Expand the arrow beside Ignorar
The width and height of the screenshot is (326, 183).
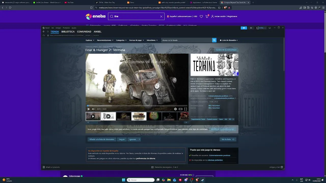click(139, 139)
